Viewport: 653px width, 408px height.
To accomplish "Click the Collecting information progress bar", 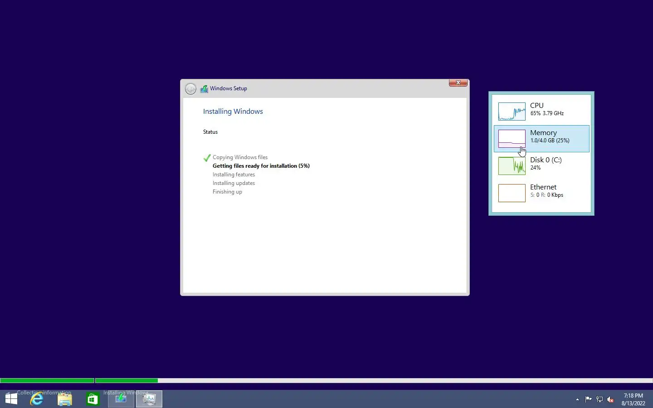I will click(x=47, y=381).
